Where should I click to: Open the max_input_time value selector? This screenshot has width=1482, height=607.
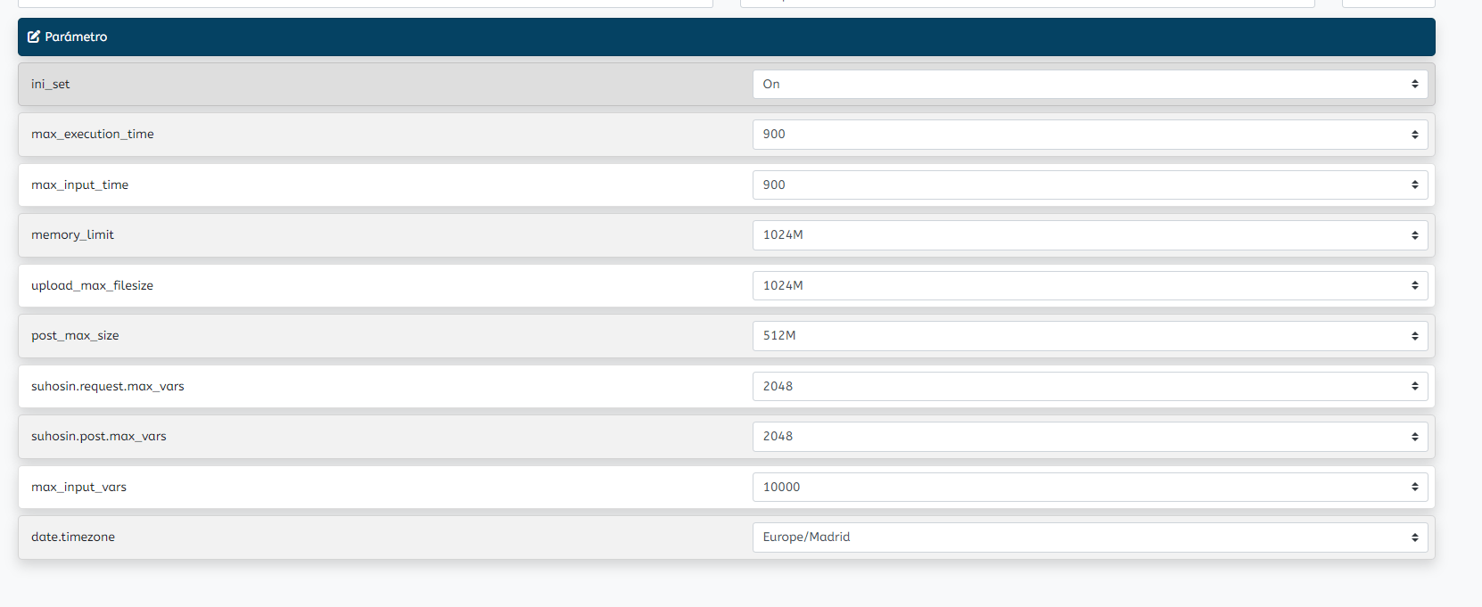click(1090, 185)
